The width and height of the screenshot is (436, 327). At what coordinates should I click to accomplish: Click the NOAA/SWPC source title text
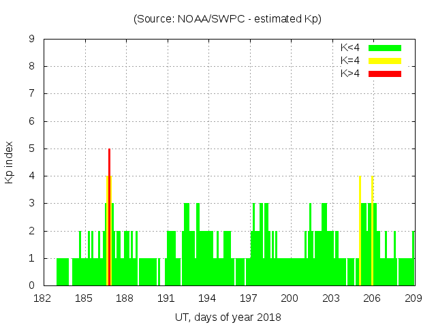pyautogui.click(x=228, y=19)
